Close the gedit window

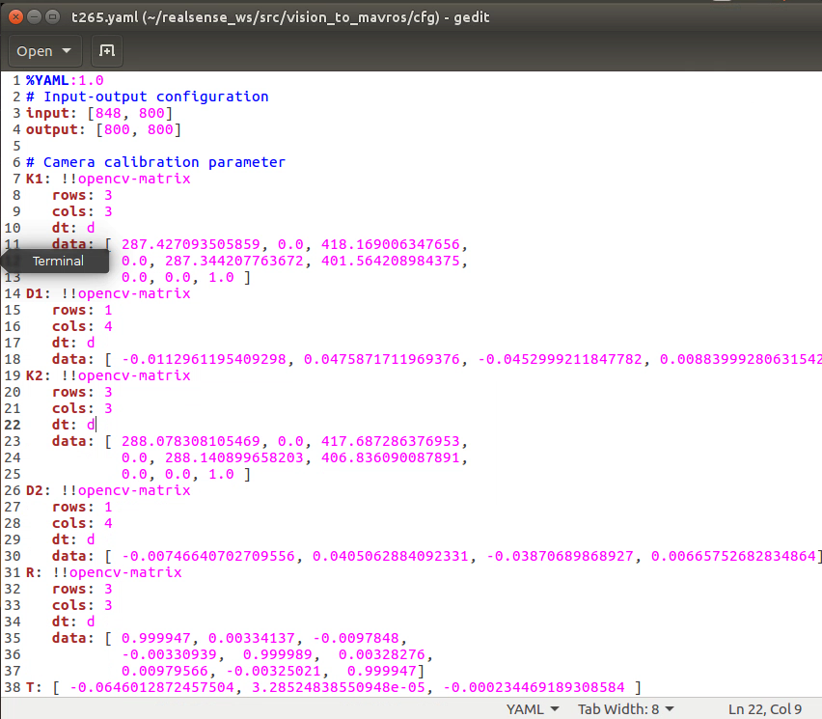pyautogui.click(x=15, y=16)
